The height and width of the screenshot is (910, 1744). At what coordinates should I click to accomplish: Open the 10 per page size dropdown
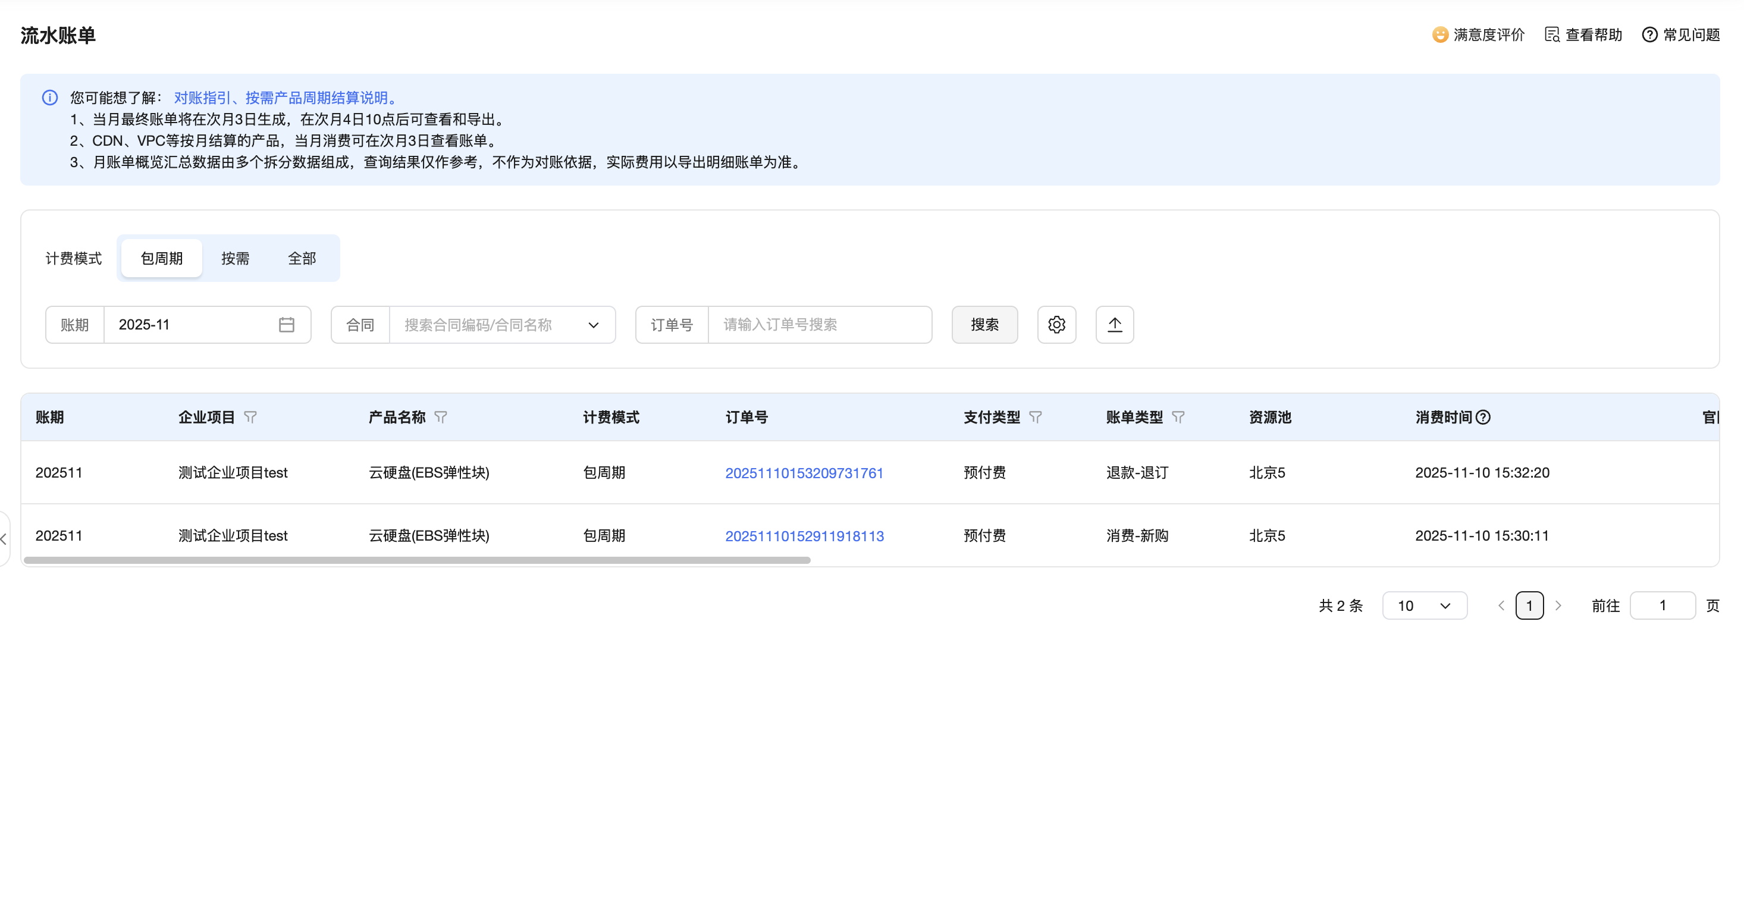tap(1425, 605)
